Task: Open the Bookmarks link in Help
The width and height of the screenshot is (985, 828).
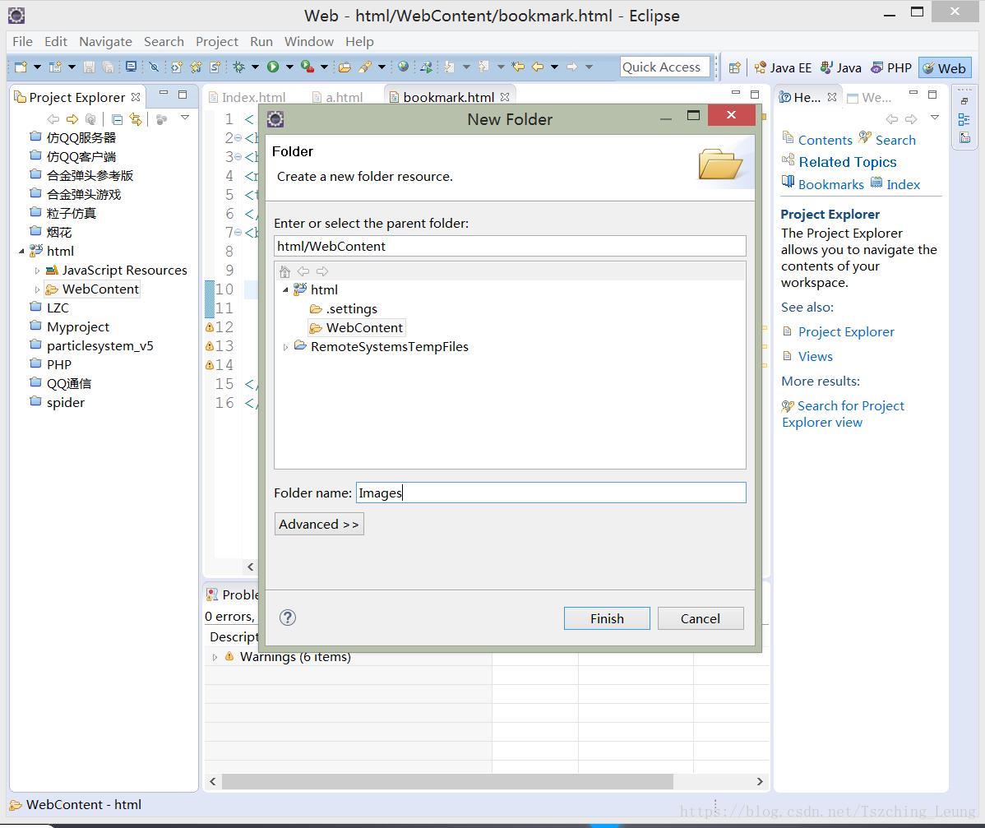Action: pyautogui.click(x=830, y=184)
